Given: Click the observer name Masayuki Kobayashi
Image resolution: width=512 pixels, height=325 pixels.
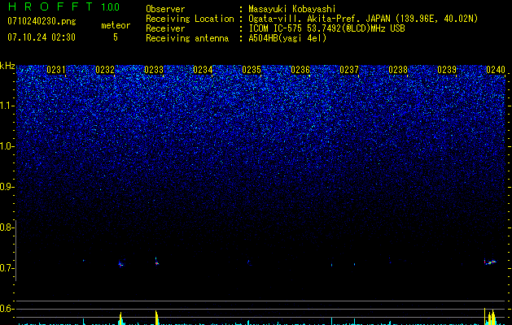Looking at the screenshot, I should click(x=292, y=9).
